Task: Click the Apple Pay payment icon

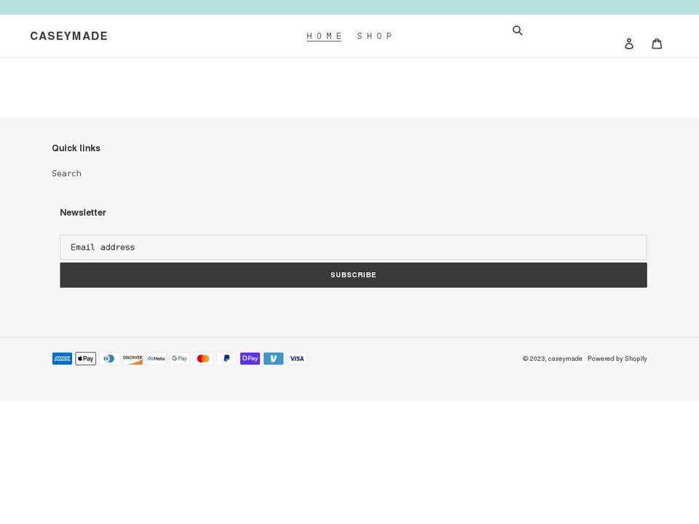Action: pyautogui.click(x=86, y=359)
